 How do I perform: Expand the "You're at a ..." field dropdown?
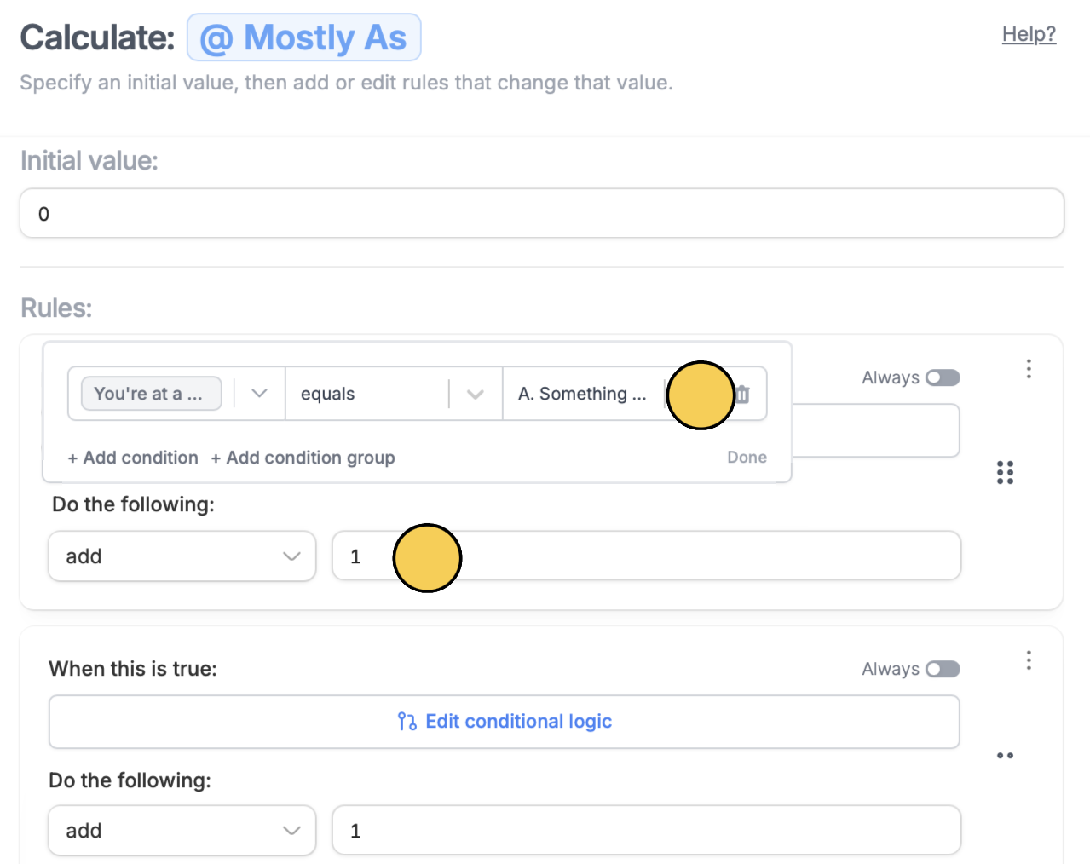click(x=260, y=394)
